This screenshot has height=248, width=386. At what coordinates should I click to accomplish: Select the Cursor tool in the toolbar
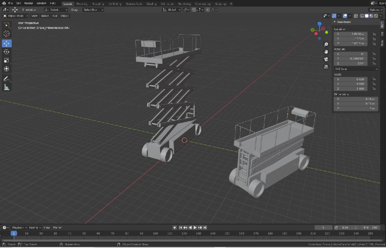(x=7, y=34)
